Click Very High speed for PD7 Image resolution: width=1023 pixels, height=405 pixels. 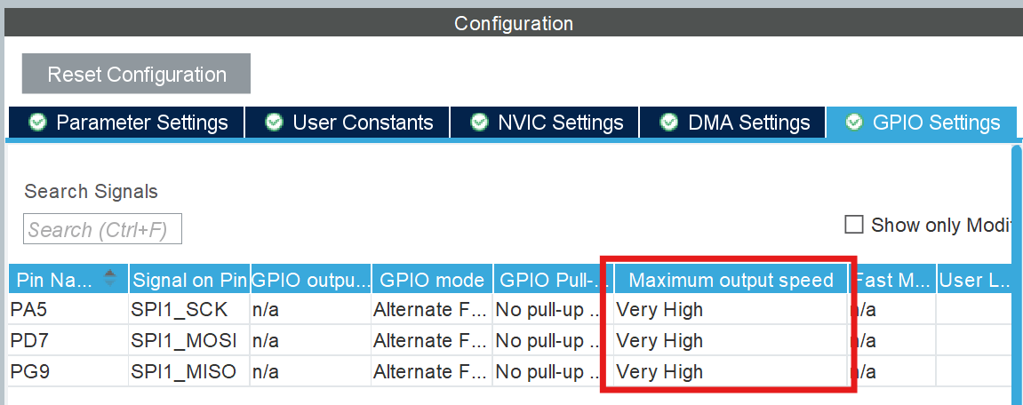point(731,340)
